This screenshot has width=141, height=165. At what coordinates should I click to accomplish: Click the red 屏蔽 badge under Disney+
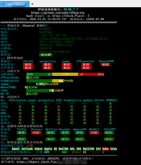coord(36,133)
